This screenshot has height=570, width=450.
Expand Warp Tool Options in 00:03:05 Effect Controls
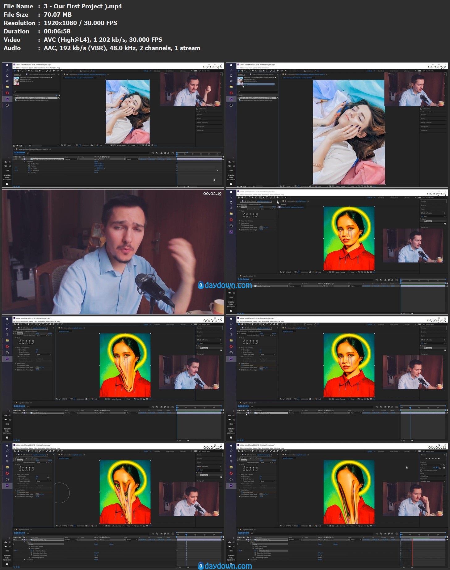click(240, 221)
